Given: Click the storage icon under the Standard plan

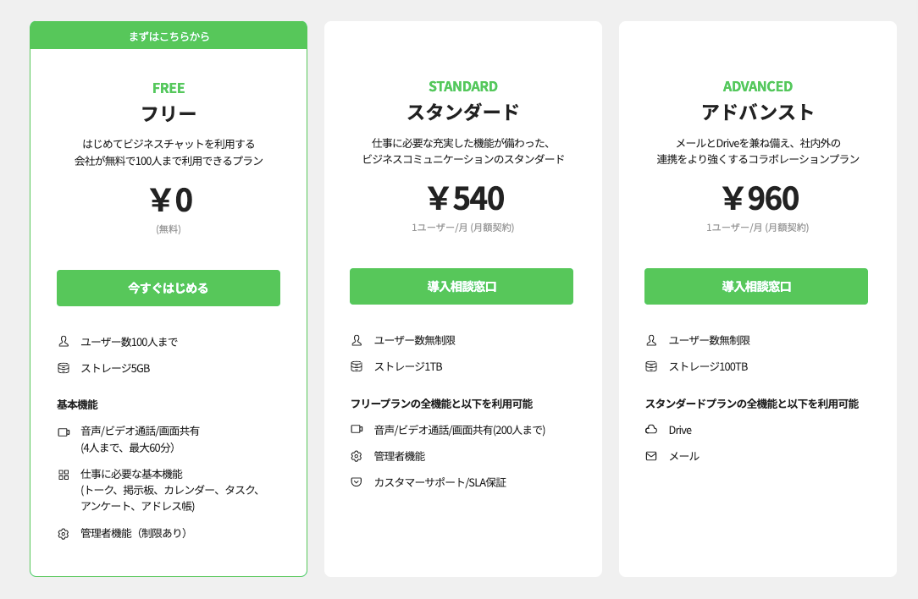Looking at the screenshot, I should pyautogui.click(x=355, y=365).
